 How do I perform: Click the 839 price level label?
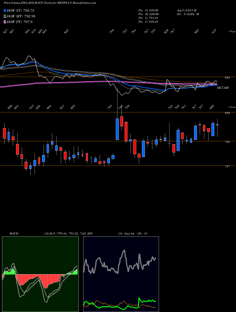pos(227,113)
